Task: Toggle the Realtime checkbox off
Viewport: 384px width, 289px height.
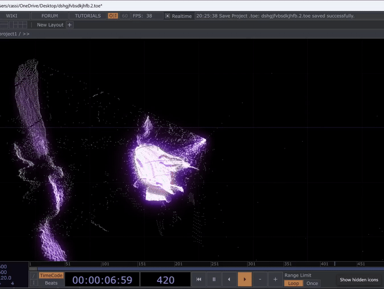Action: coord(168,15)
